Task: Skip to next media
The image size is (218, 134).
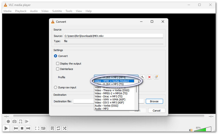Action: click(28, 128)
